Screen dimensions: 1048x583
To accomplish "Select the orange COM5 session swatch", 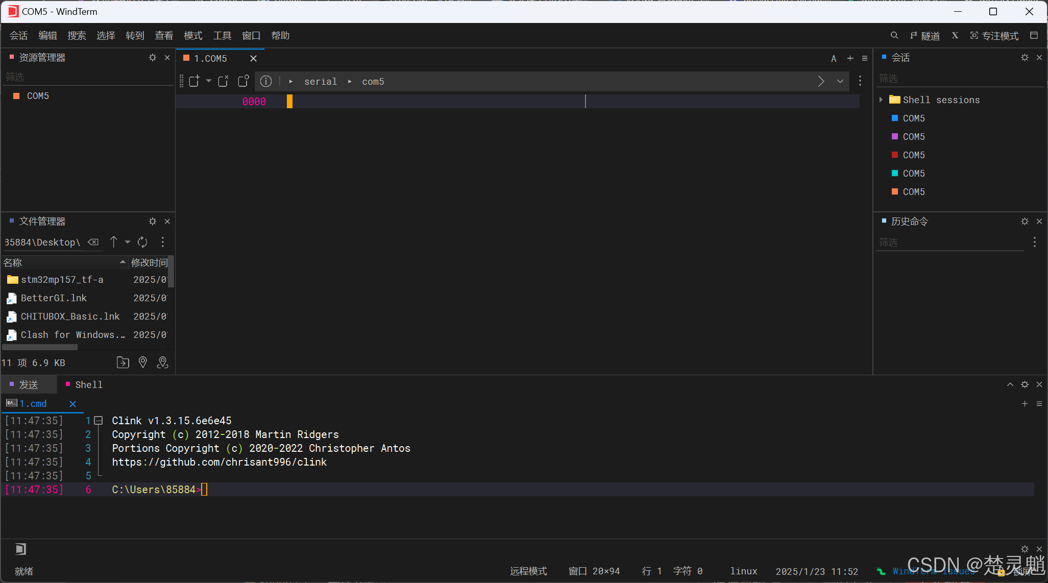I will click(895, 192).
